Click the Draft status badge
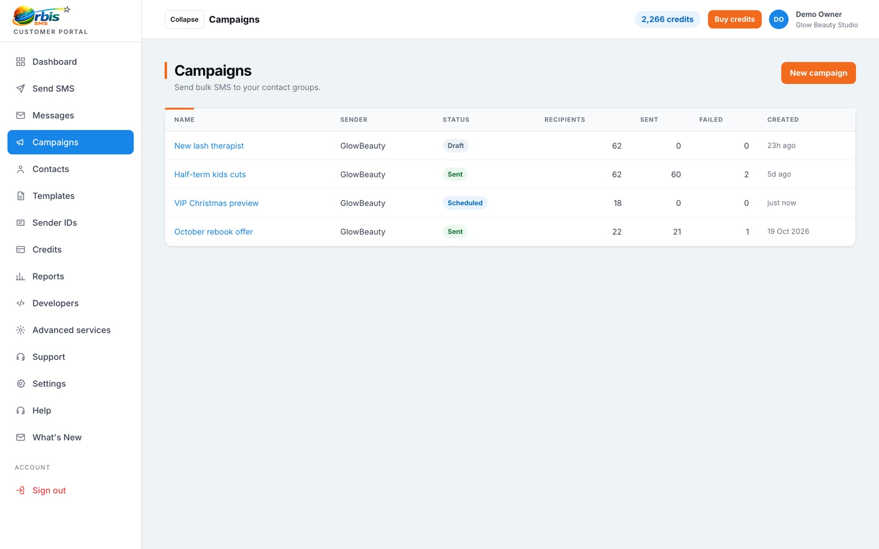 click(x=455, y=146)
